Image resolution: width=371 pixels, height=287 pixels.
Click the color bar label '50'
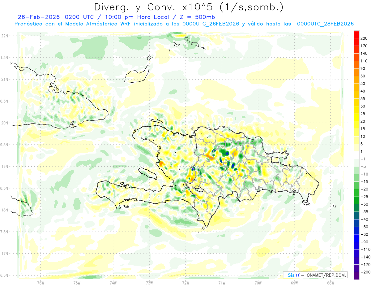(363, 84)
